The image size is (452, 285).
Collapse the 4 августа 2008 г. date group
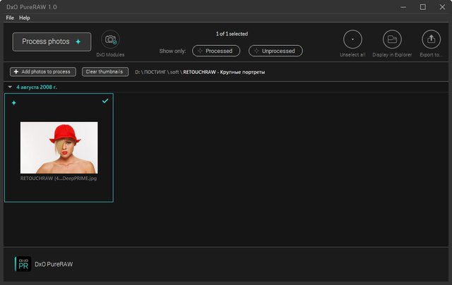point(10,87)
